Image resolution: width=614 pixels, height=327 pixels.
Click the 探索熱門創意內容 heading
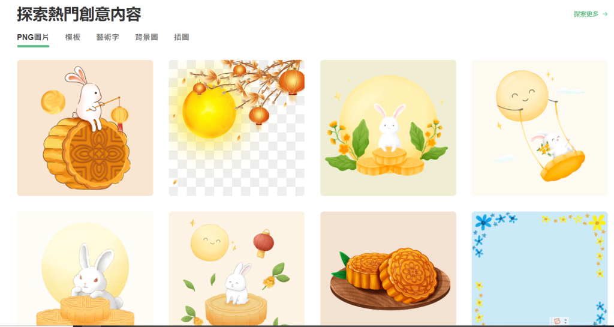[79, 14]
